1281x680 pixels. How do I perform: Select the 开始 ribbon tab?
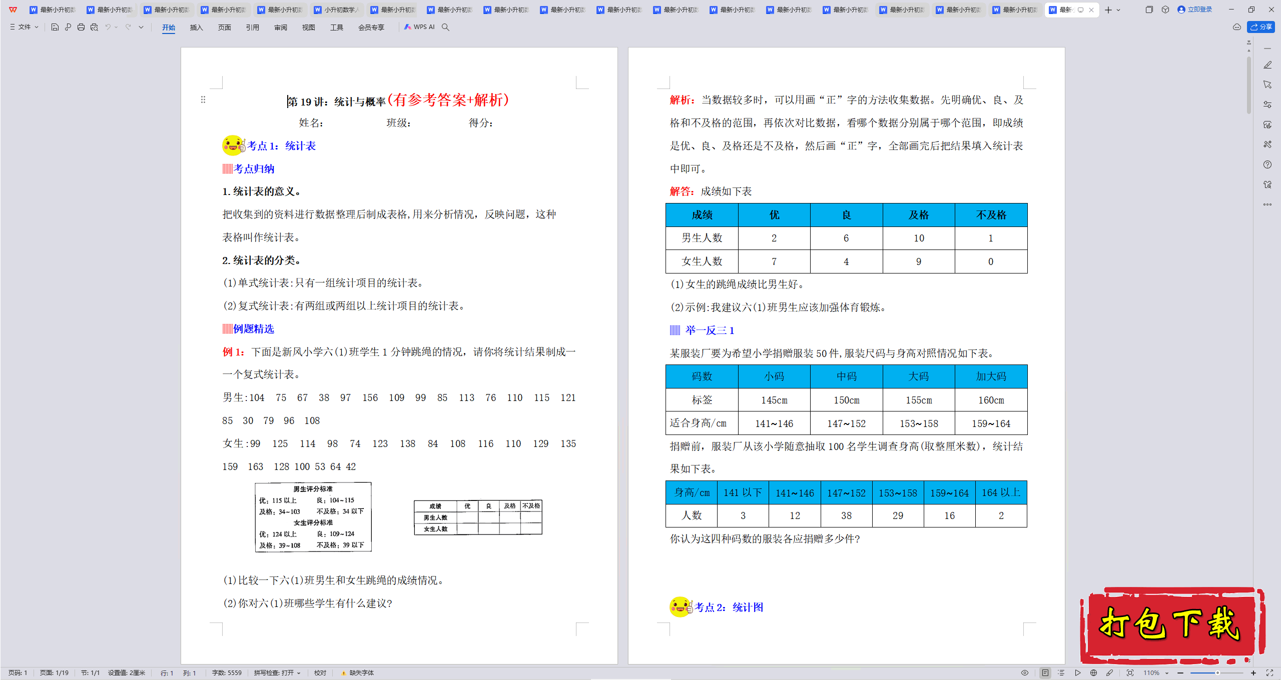click(x=169, y=27)
